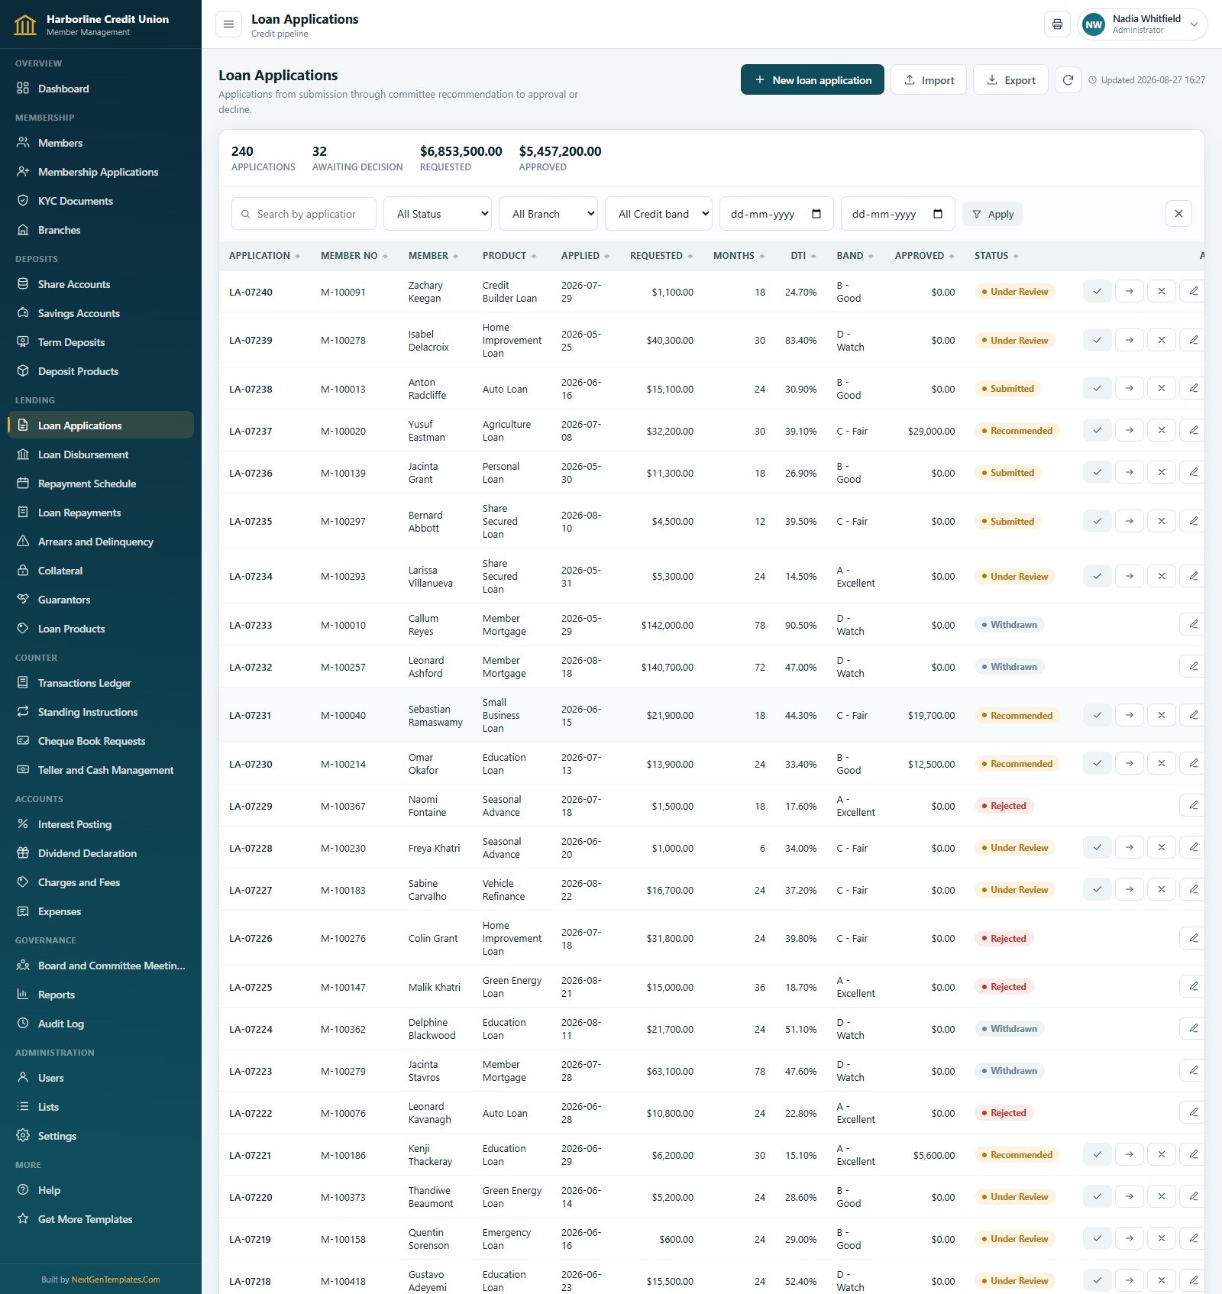Image resolution: width=1222 pixels, height=1294 pixels.
Task: Forward LA-07230 with the arrow icon
Action: click(x=1130, y=763)
